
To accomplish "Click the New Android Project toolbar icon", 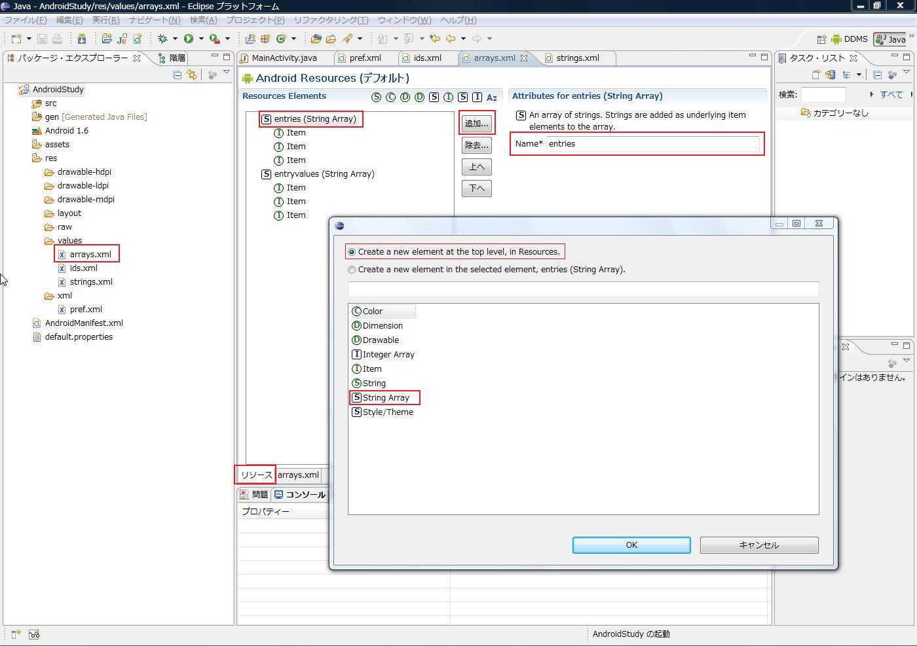I will click(x=107, y=39).
